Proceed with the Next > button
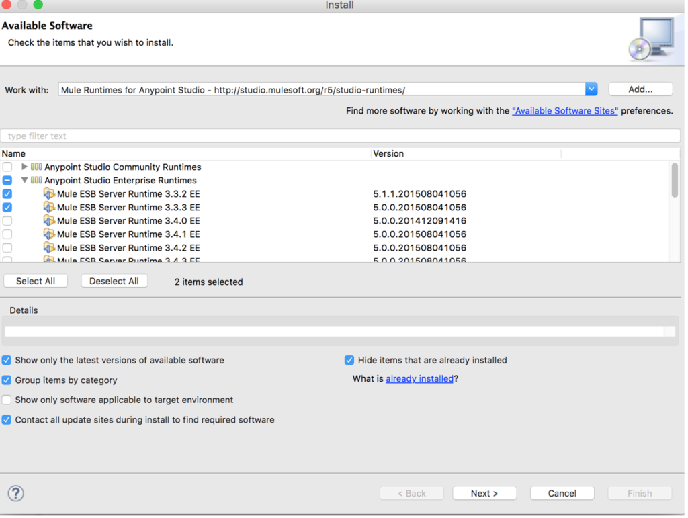Screen dimensions: 688x518 point(484,494)
